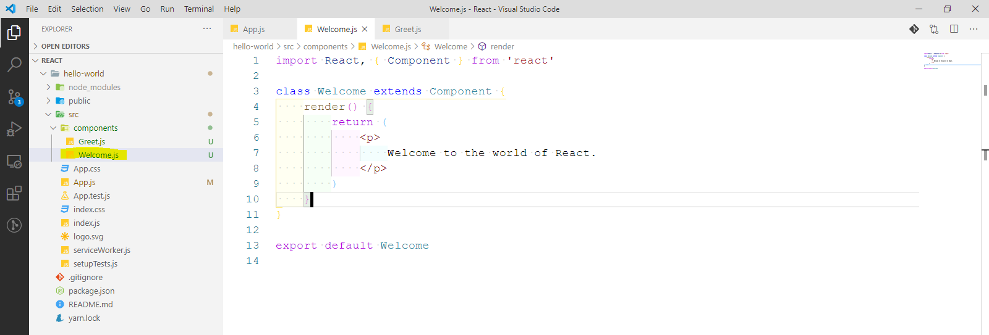Click hello-world in the breadcrumb
This screenshot has height=335, width=989.
(x=253, y=46)
